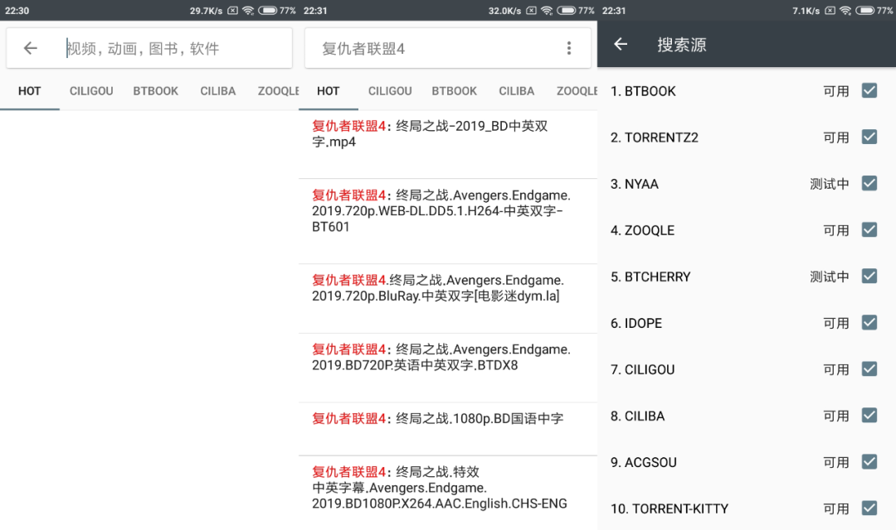Open result 终局之战-2019_BD中英双字.mp4
This screenshot has height=530, width=896.
[448, 144]
